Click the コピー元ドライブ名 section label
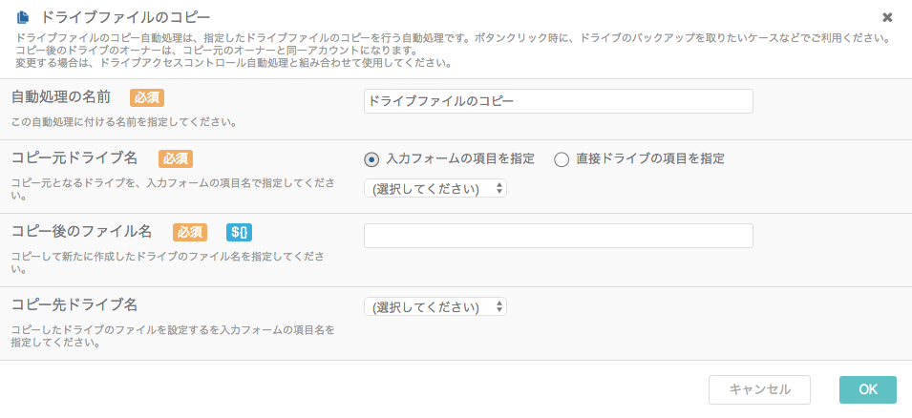 click(x=75, y=158)
